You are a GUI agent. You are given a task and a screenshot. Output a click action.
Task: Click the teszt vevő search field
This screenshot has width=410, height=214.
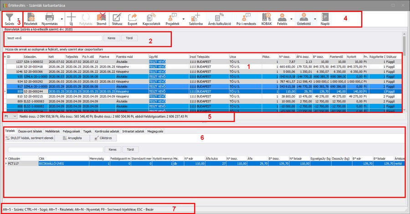click(x=54, y=38)
